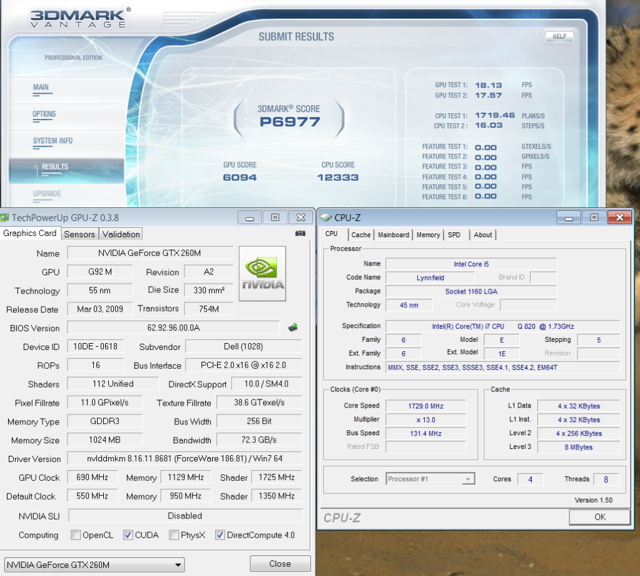The image size is (640, 576).
Task: Click the CPU-Z Specification field text
Action: point(503,326)
